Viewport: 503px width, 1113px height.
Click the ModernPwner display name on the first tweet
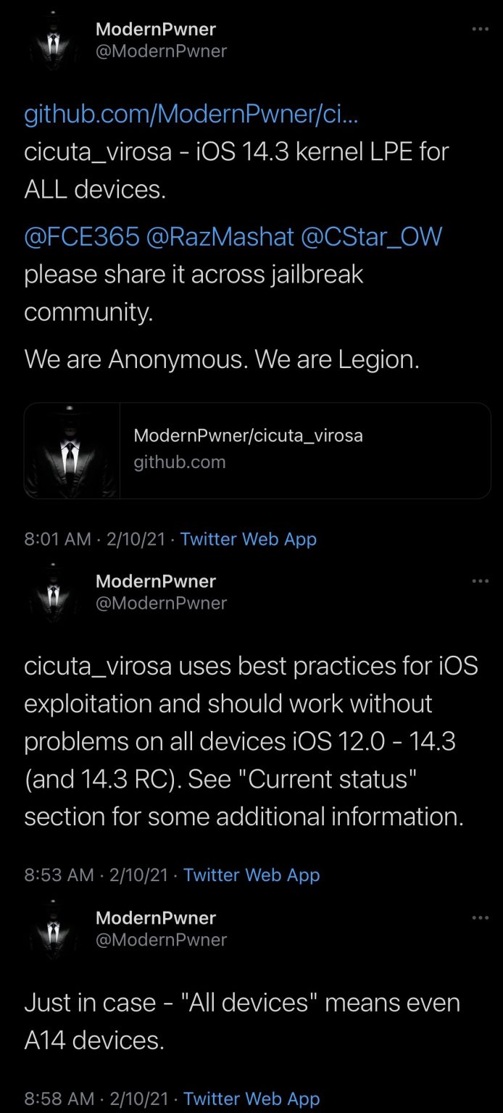[156, 30]
